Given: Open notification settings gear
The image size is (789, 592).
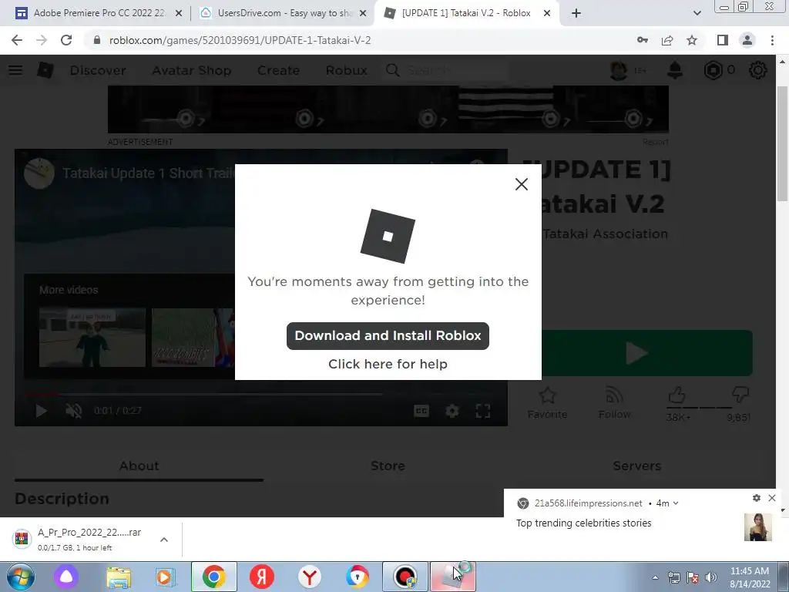Looking at the screenshot, I should click(757, 498).
